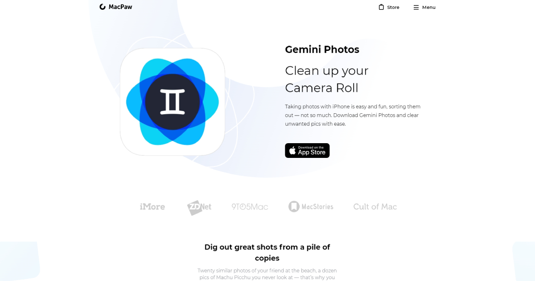Image resolution: width=535 pixels, height=281 pixels.
Task: Open the Store link text
Action: (393, 7)
